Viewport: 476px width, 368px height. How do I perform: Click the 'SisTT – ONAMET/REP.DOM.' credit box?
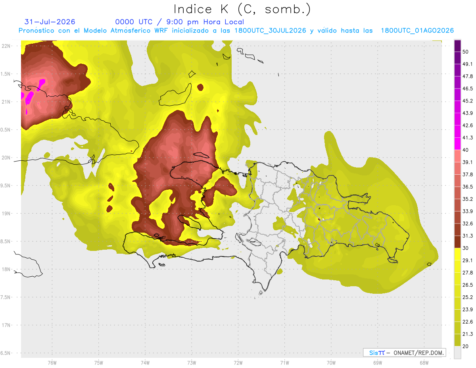[404, 353]
